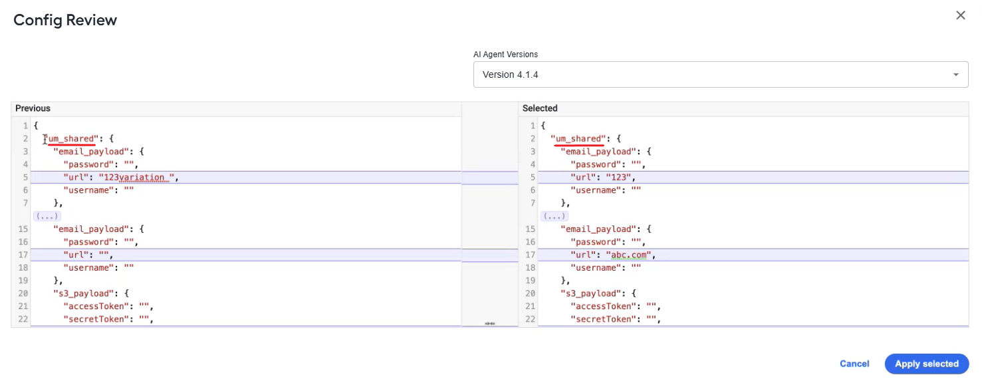The image size is (982, 383).
Task: Click line 6 "username" in Previous pane
Action: click(x=98, y=190)
